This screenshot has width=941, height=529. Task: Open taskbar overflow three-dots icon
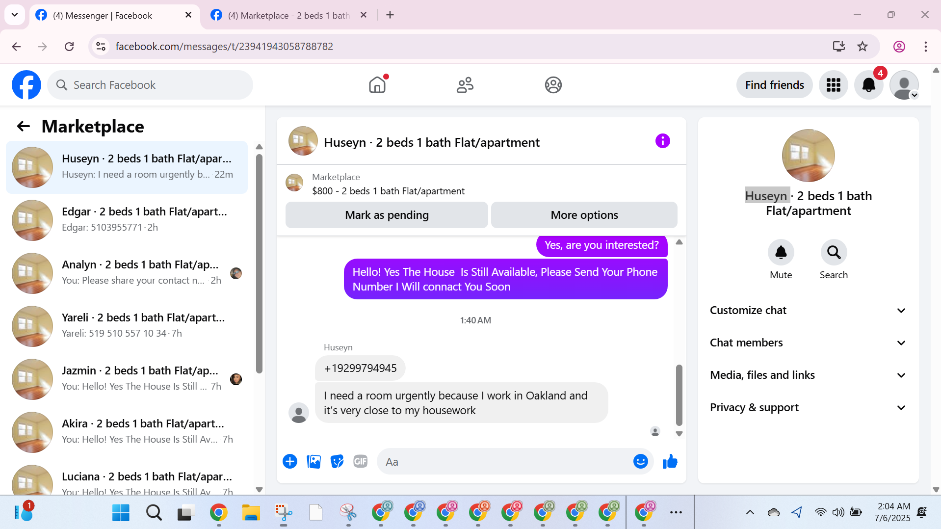coord(676,512)
